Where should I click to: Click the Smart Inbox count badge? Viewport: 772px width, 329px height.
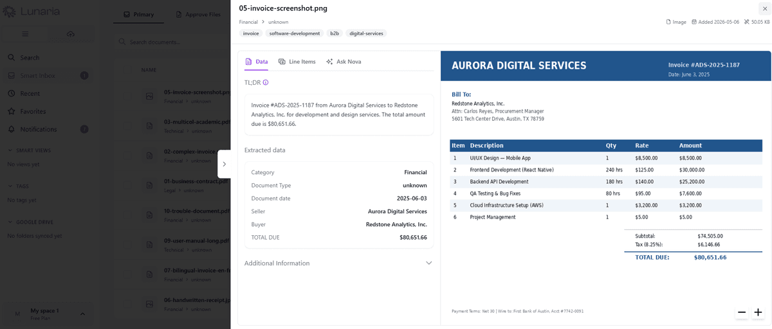point(84,76)
